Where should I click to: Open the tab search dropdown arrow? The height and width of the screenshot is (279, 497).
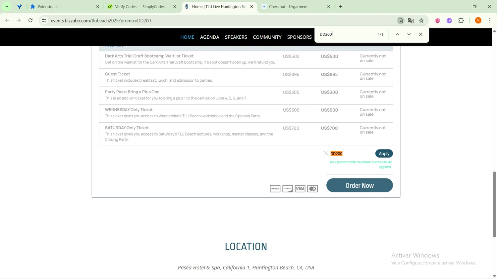7,6
